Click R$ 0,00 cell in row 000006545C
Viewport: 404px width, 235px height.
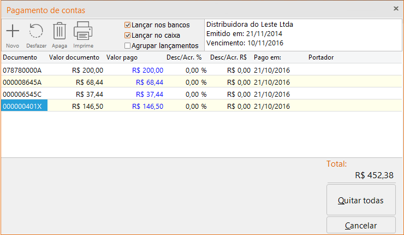coord(239,94)
